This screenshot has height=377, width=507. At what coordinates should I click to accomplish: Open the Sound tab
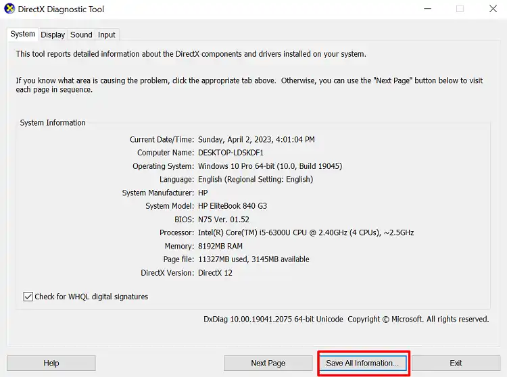81,34
